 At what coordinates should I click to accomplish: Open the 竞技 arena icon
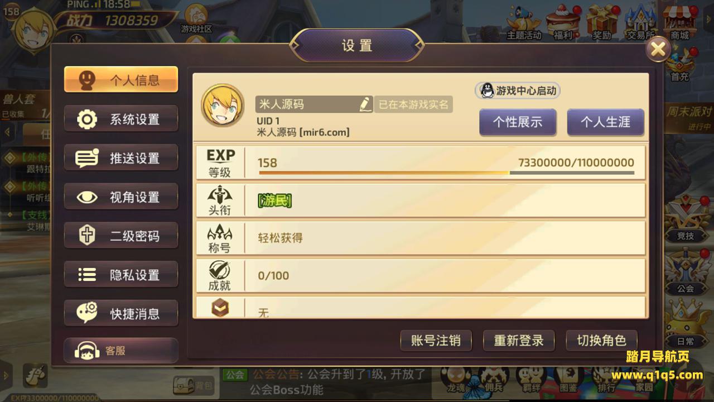coord(685,219)
